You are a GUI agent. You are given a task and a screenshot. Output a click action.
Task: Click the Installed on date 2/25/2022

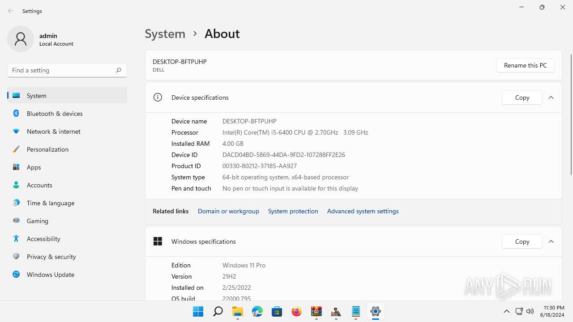(236, 288)
